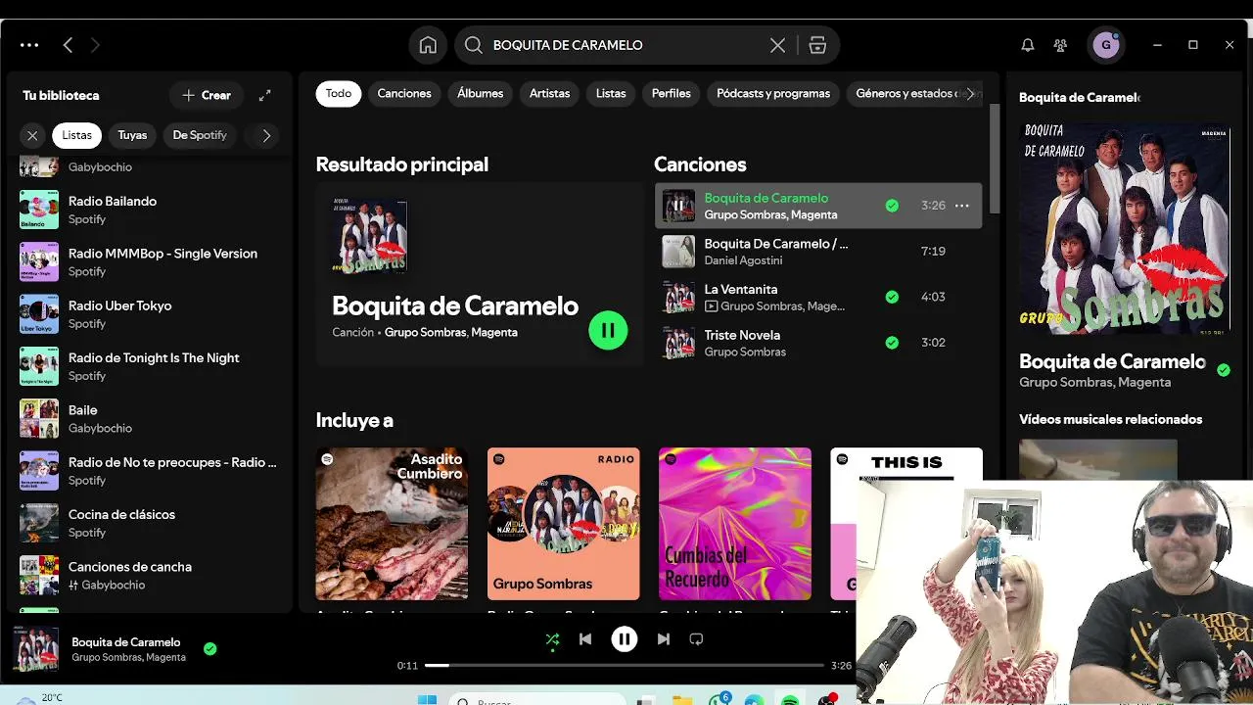Click the main content scrollbar
1253x705 pixels.
(996, 159)
